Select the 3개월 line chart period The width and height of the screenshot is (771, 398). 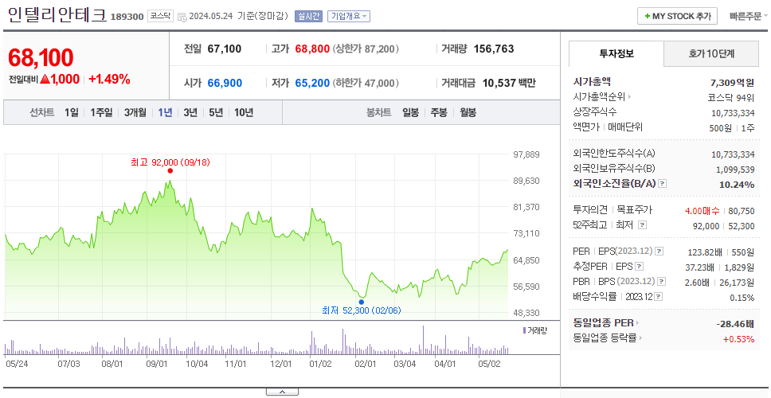(135, 112)
